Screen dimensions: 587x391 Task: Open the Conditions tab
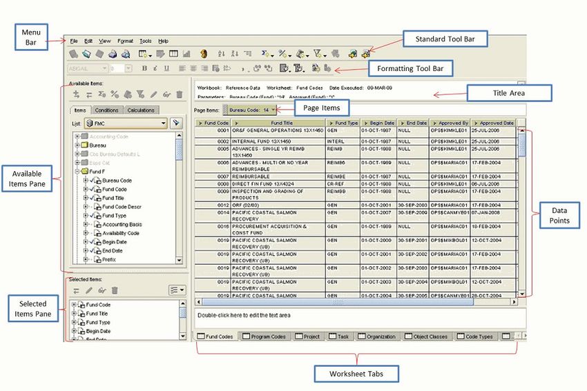click(106, 110)
